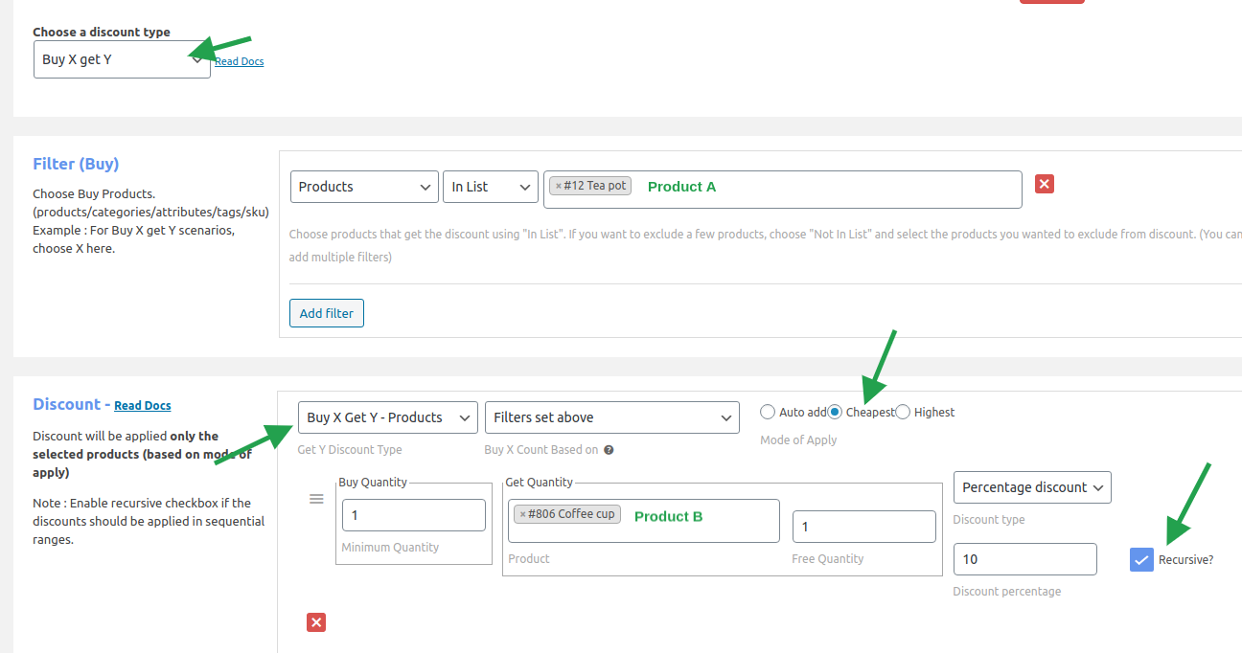This screenshot has width=1242, height=653.
Task: Select the Auto add radio option
Action: point(768,412)
